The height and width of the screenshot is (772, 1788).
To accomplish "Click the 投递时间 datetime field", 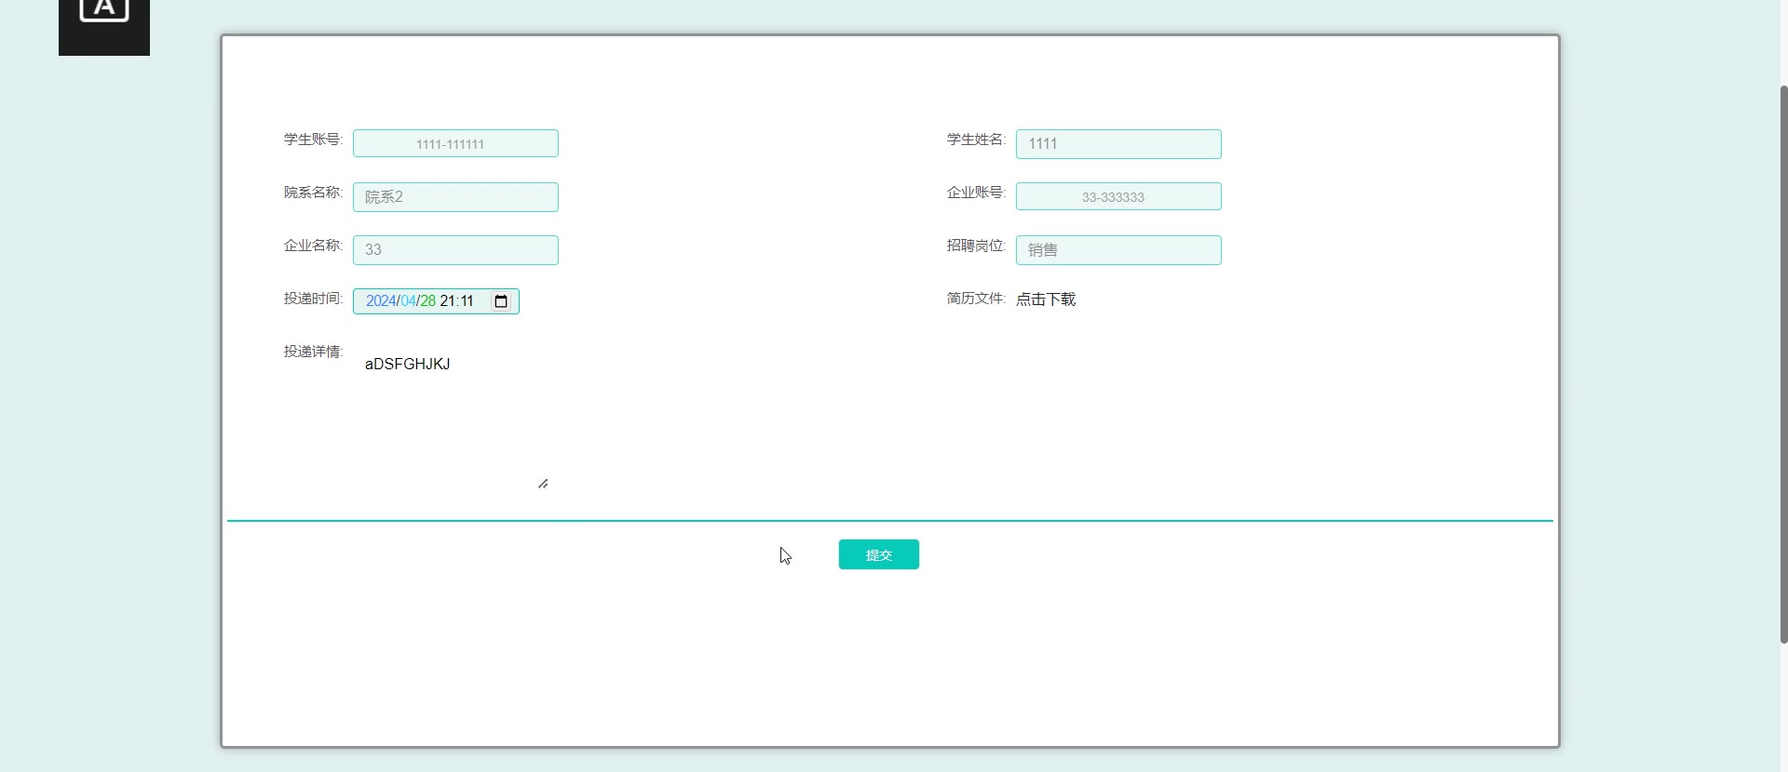I will tap(436, 301).
